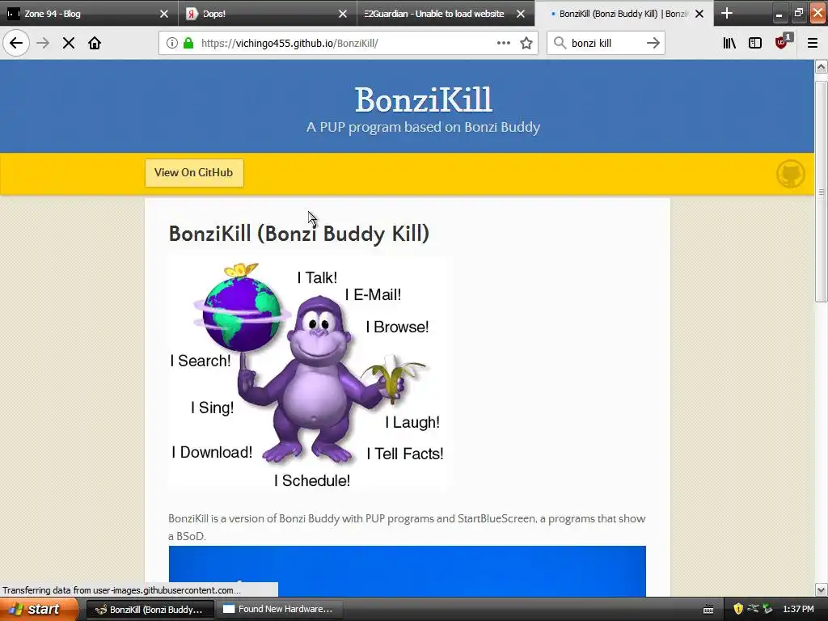Viewport: 828px width, 621px height.
Task: Click the BonziKill site title
Action: coord(423,99)
